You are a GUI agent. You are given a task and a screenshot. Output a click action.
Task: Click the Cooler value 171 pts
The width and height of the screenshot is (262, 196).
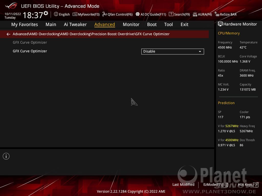245,117
